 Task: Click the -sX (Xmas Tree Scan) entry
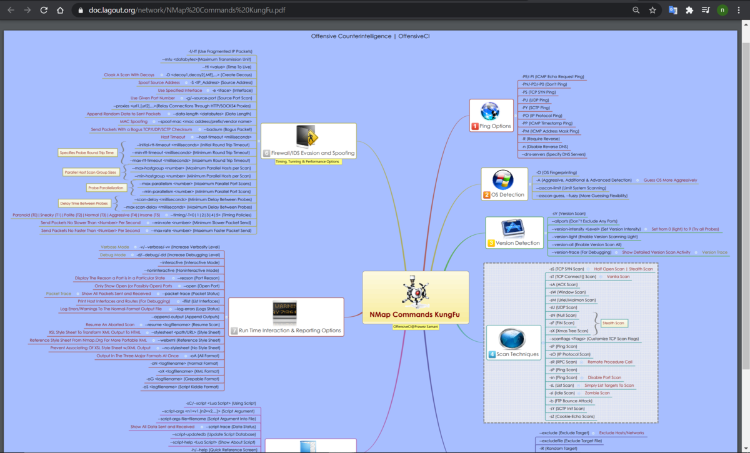click(569, 331)
